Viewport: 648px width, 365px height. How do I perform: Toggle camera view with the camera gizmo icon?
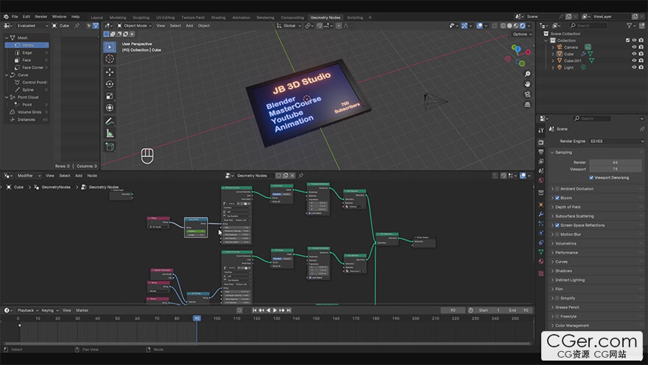tap(527, 94)
